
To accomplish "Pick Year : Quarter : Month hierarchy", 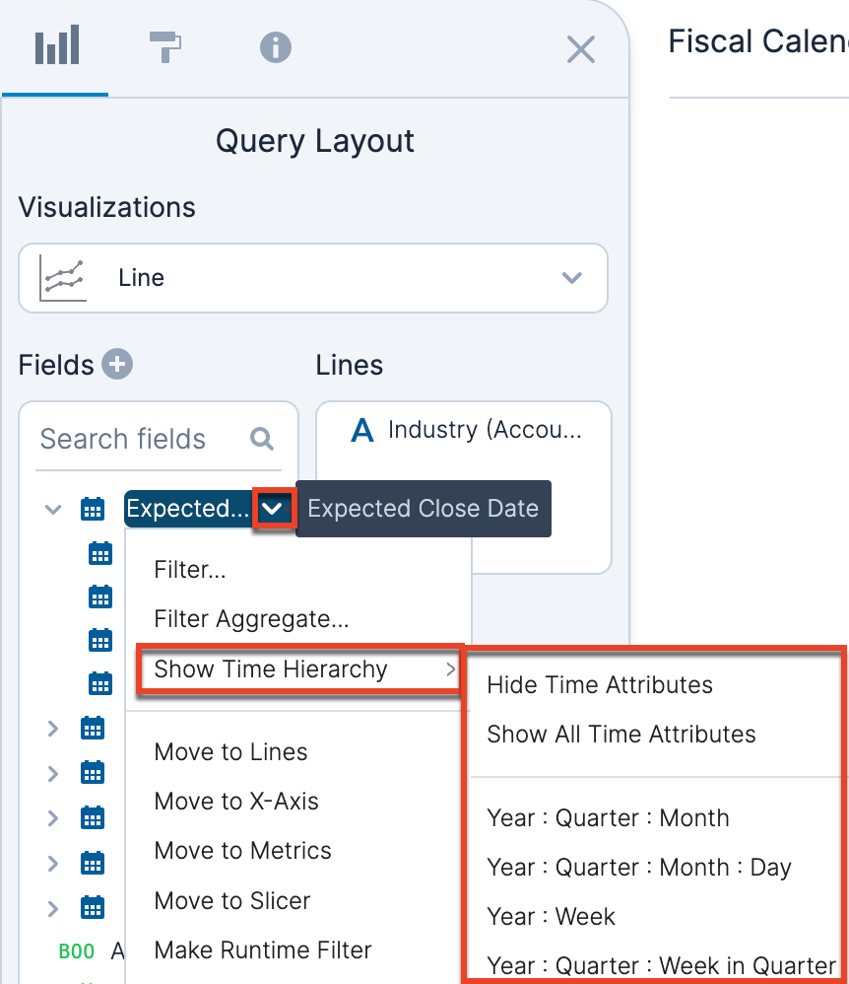I will pyautogui.click(x=608, y=818).
